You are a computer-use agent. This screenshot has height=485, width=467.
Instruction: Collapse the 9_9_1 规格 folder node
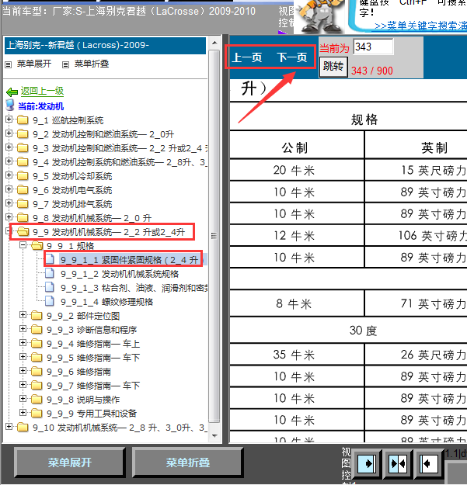23,245
